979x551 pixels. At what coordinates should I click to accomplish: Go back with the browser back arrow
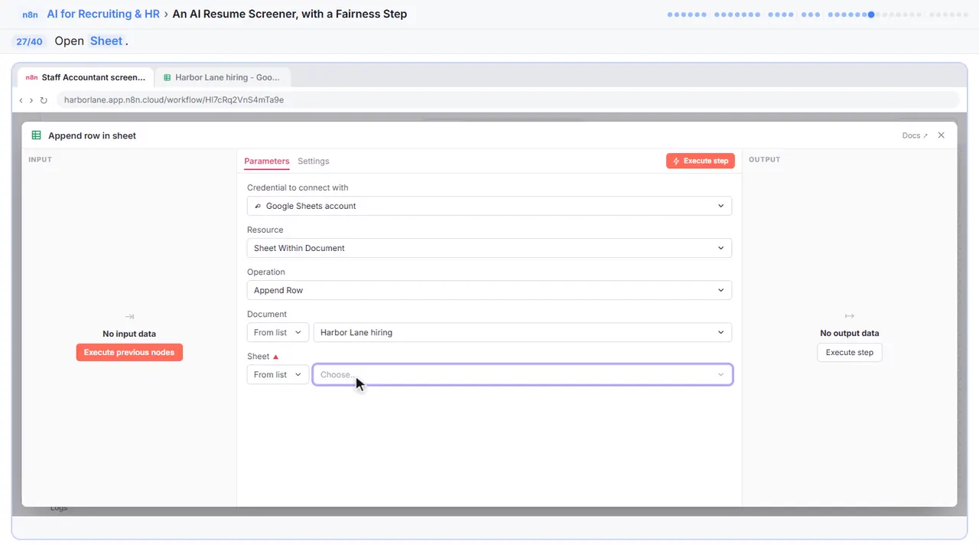tap(21, 100)
